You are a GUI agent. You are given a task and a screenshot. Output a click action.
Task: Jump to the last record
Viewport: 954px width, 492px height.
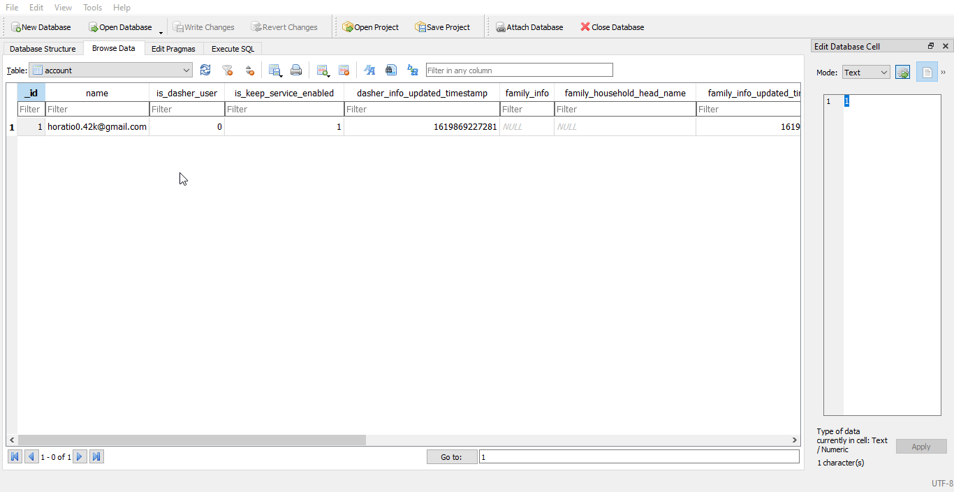96,456
